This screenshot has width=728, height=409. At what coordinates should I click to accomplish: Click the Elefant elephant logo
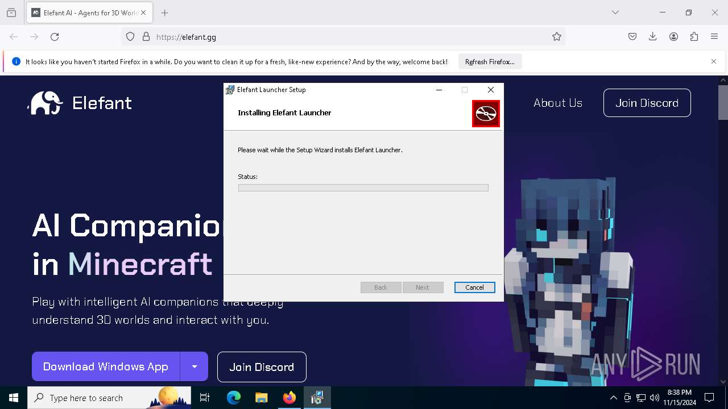pyautogui.click(x=45, y=103)
